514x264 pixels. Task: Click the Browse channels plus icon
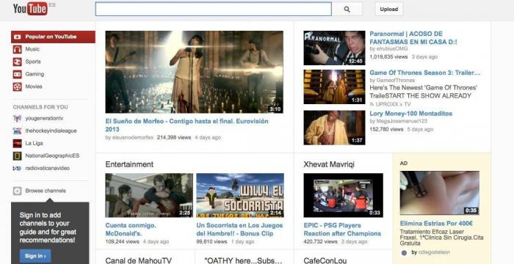click(x=18, y=191)
